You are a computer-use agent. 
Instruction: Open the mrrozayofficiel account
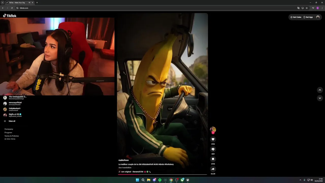(x=13, y=103)
